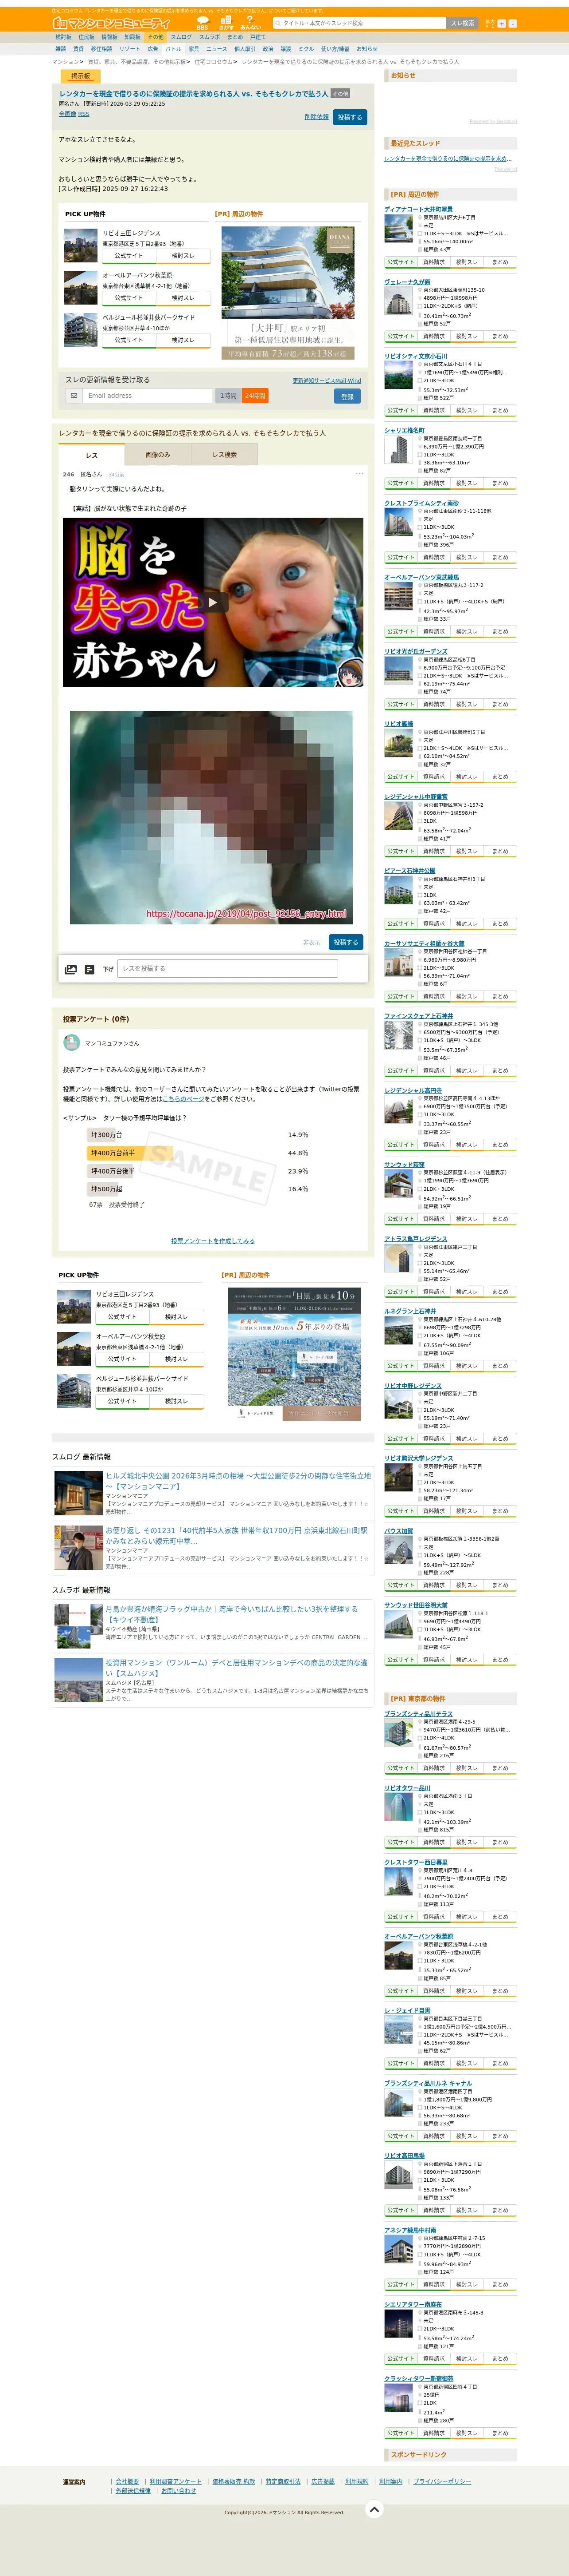The width and height of the screenshot is (569, 2576).
Task: Open ディアナコート大井町翠景 sidebar link
Action: [418, 210]
